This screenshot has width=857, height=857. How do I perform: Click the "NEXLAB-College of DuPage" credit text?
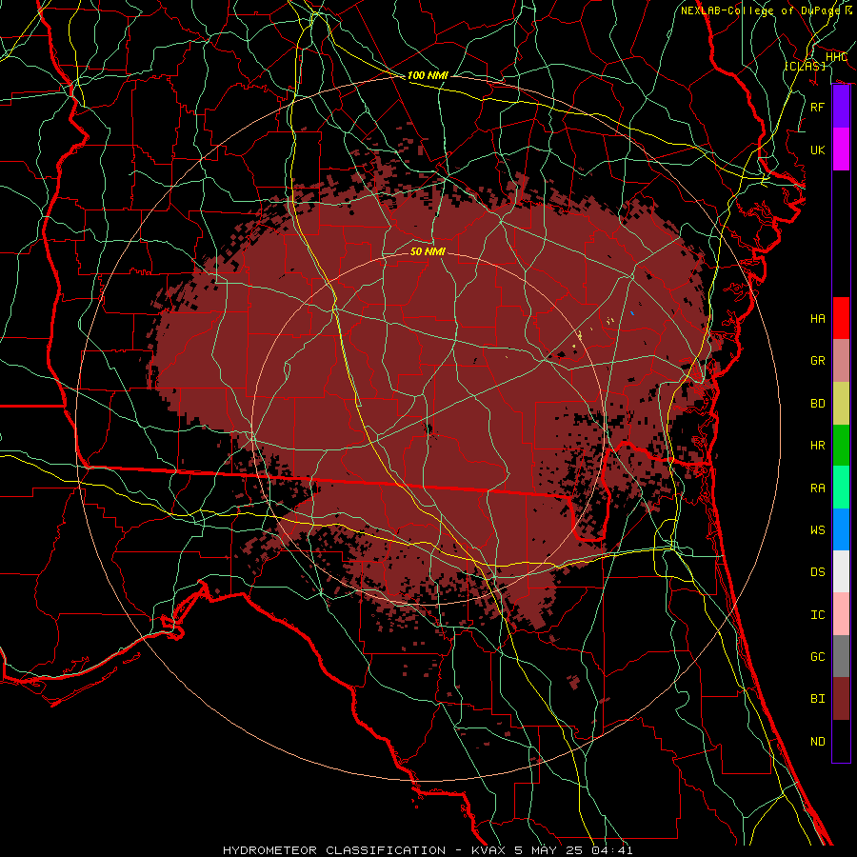761,10
